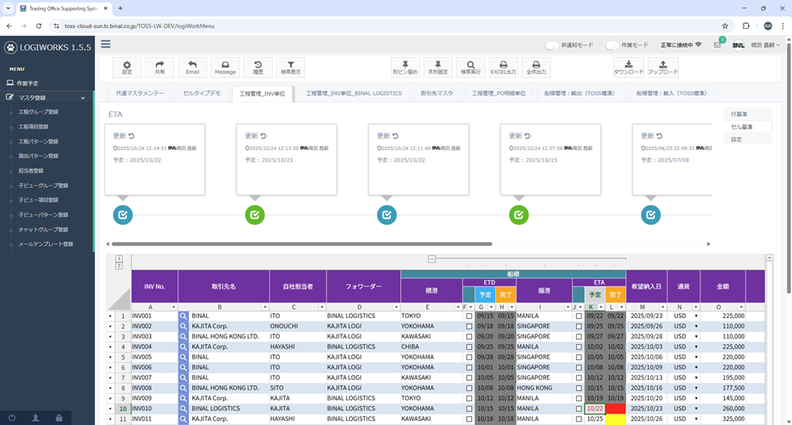Viewport: 792px width, 425px height.
Task: Open the 設定 settings gear tool
Action: (x=126, y=66)
